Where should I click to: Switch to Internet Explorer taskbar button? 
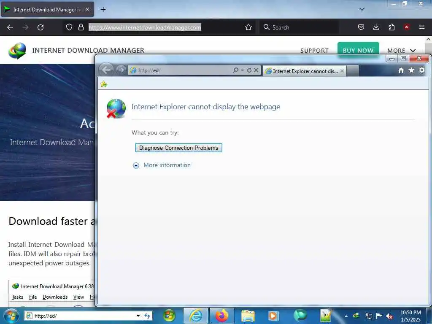click(x=196, y=316)
